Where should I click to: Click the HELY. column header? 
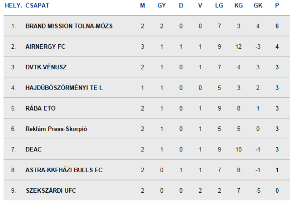(x=13, y=5)
